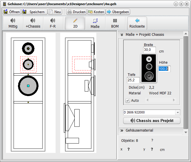The height and width of the screenshot is (162, 191).
Task: Select tweeter profile in side view
Action: coord(93,49)
